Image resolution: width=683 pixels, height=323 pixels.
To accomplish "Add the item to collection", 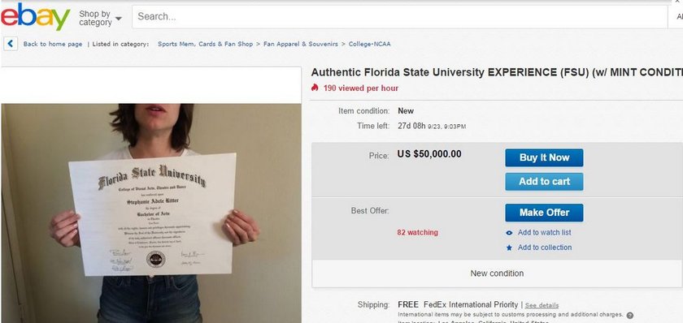I will [545, 248].
